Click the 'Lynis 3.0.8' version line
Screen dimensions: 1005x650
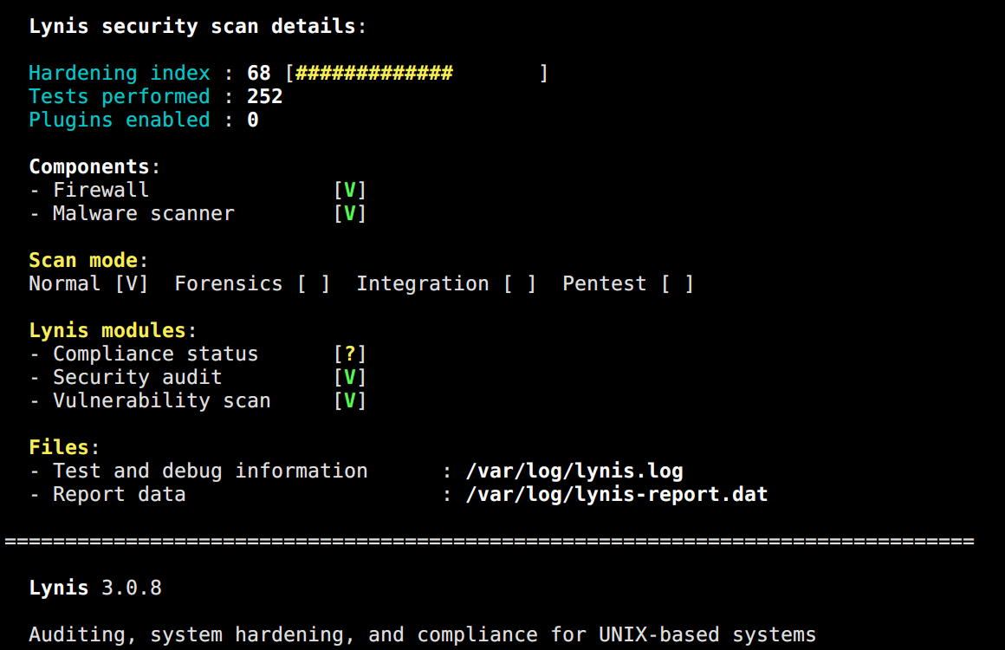(x=95, y=588)
